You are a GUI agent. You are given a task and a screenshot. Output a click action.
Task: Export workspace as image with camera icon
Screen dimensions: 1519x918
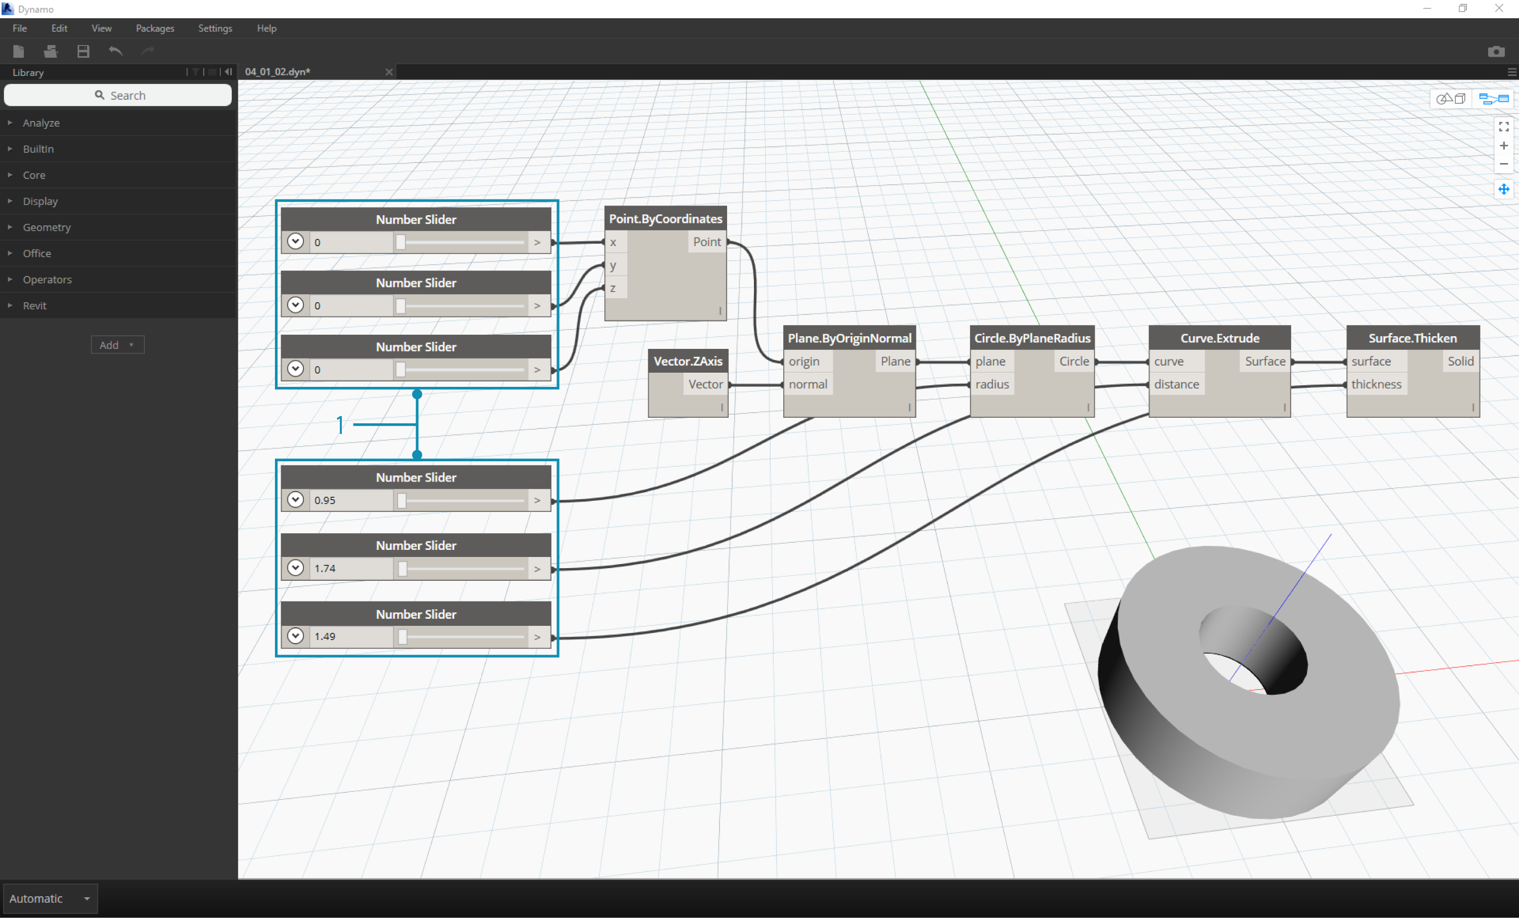coord(1496,51)
